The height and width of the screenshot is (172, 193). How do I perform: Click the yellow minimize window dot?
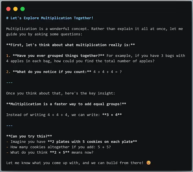(x=15, y=9)
